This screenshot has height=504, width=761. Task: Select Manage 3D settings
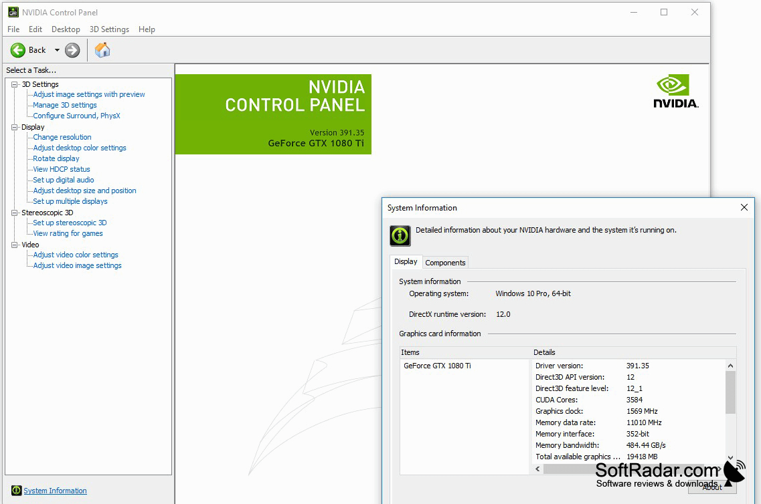pos(64,105)
